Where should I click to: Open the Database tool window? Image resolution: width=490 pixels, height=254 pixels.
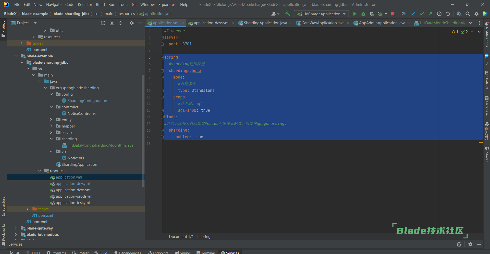pos(487,106)
